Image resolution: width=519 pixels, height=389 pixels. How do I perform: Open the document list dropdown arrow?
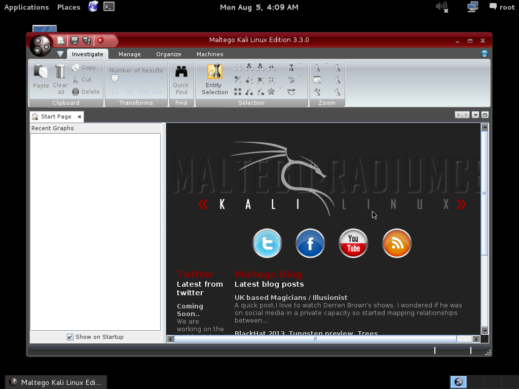tap(475, 115)
